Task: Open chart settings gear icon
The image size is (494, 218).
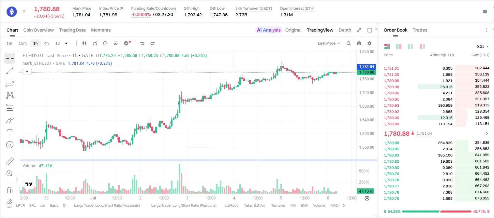Action: coord(369,43)
